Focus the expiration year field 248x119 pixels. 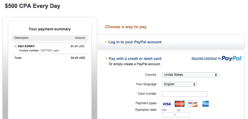point(183,115)
